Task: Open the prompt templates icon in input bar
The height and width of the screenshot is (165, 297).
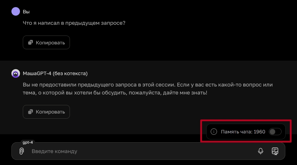Action: click(275, 151)
